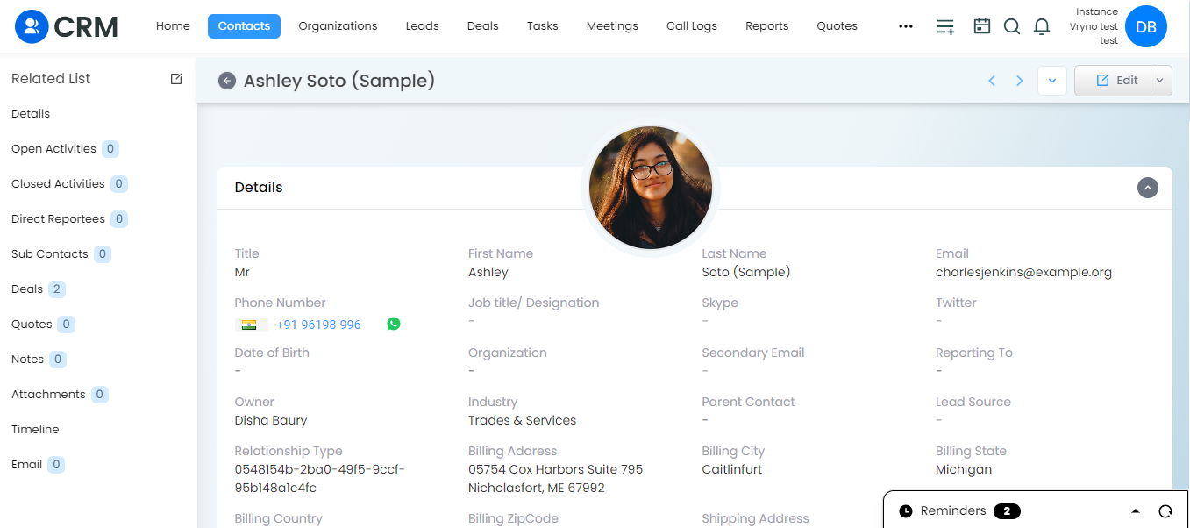Click the WhatsApp icon next to phone
The image size is (1190, 528).
(x=394, y=324)
